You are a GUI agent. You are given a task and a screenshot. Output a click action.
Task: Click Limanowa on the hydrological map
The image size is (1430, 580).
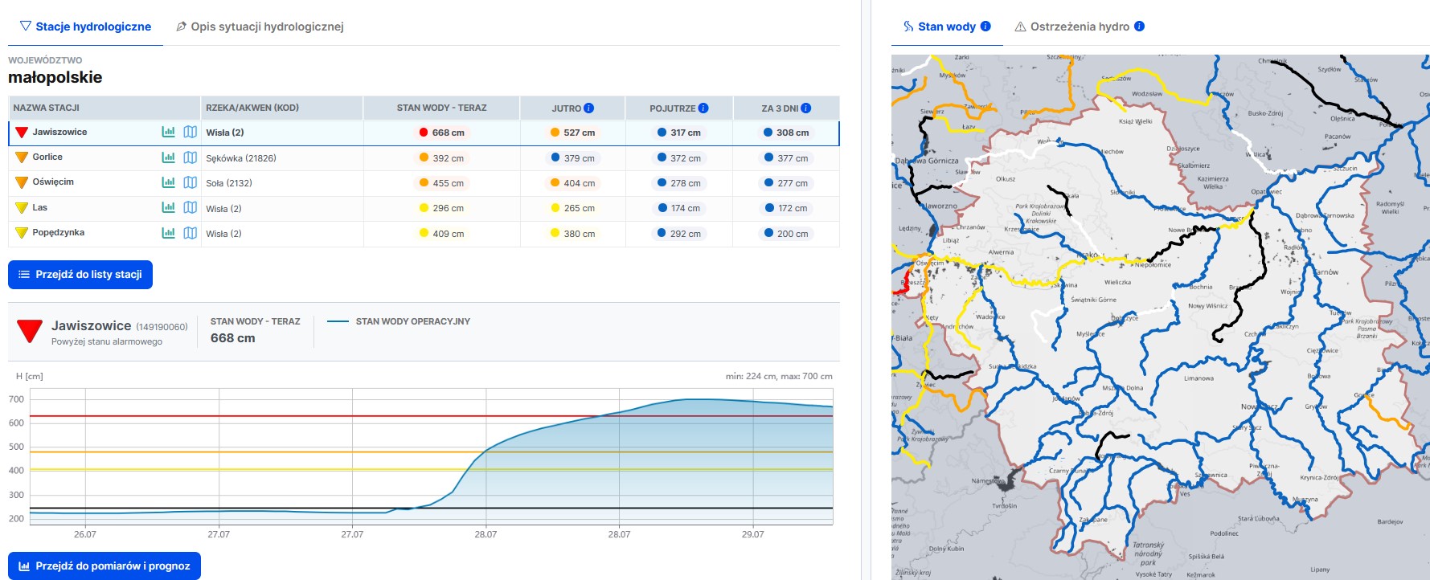coord(1198,378)
